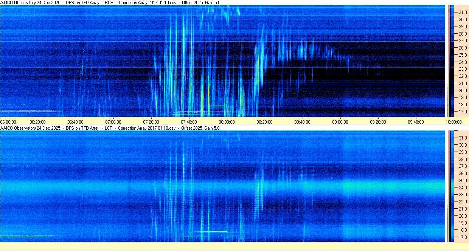The image size is (469, 251).
Task: Click the RCP spectrogram title header text
Action: click(x=110, y=3)
